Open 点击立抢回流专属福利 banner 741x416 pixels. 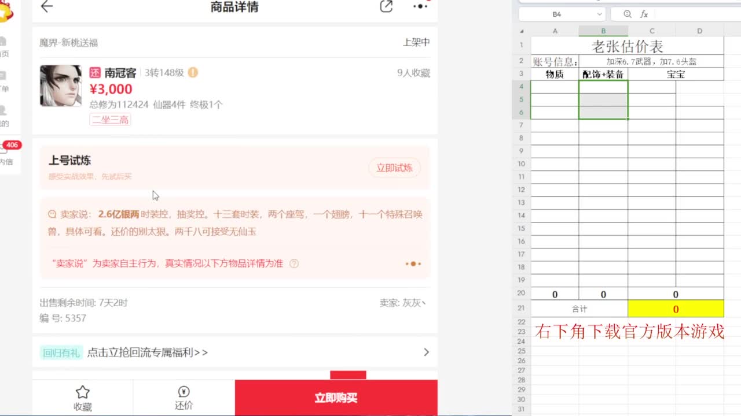(235, 352)
